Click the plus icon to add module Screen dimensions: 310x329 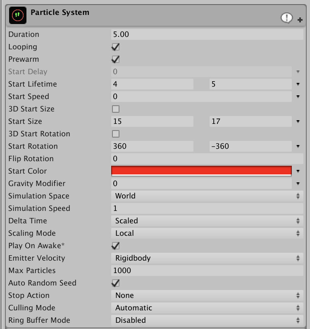pos(300,20)
